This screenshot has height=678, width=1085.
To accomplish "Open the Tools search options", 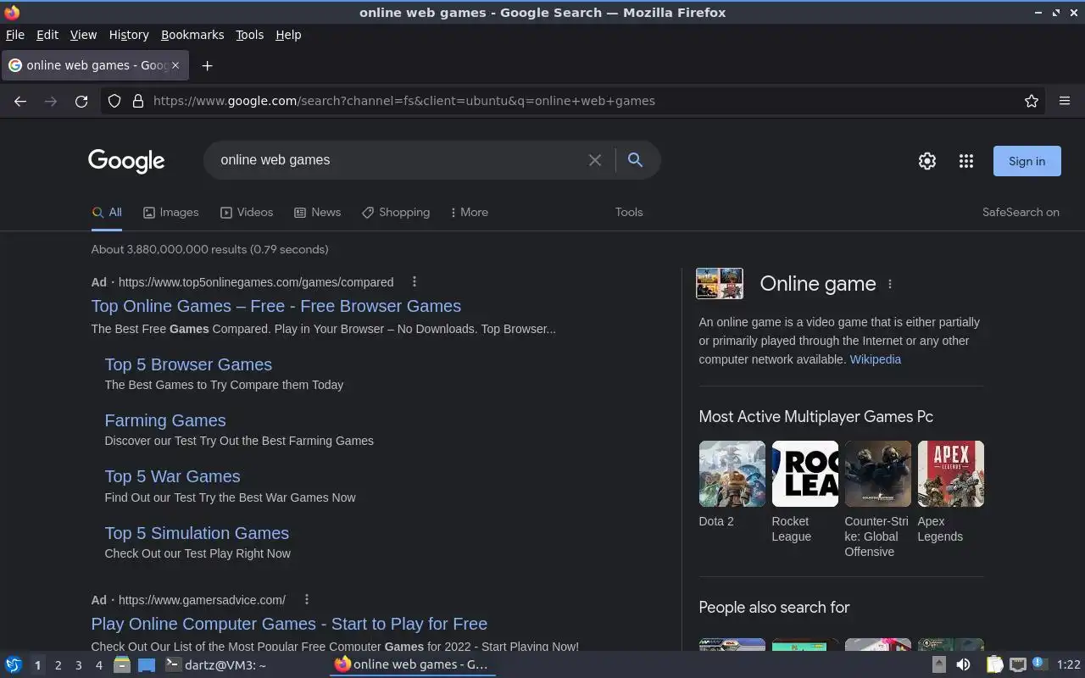I will tap(629, 213).
